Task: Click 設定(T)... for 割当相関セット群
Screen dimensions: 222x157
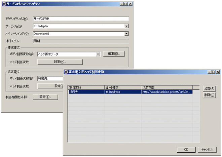Action: [x=45, y=97]
